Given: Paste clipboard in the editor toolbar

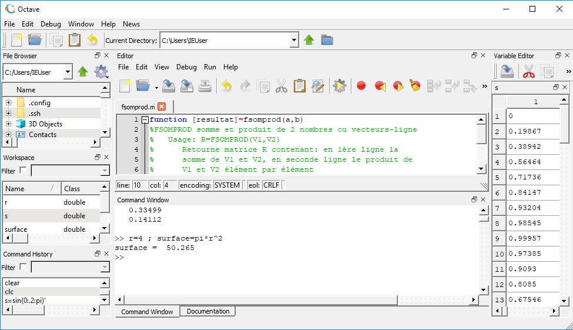Looking at the screenshot, I should [300, 86].
